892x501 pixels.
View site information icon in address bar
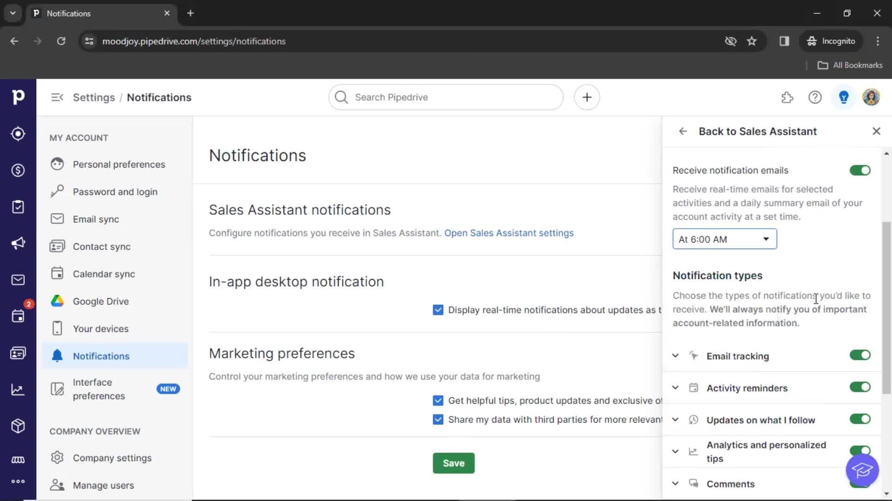(x=89, y=41)
